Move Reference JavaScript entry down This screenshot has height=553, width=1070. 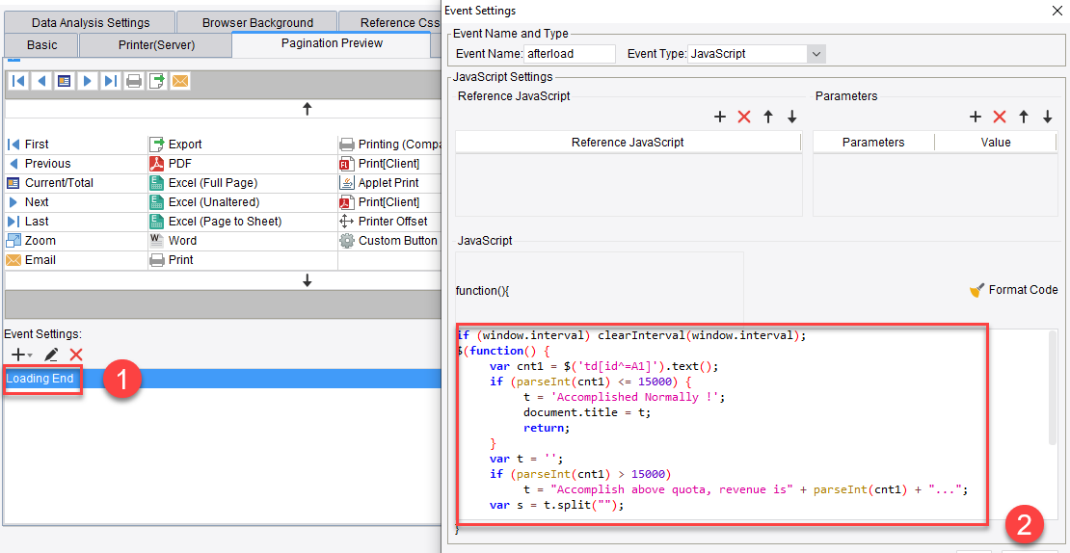click(791, 118)
